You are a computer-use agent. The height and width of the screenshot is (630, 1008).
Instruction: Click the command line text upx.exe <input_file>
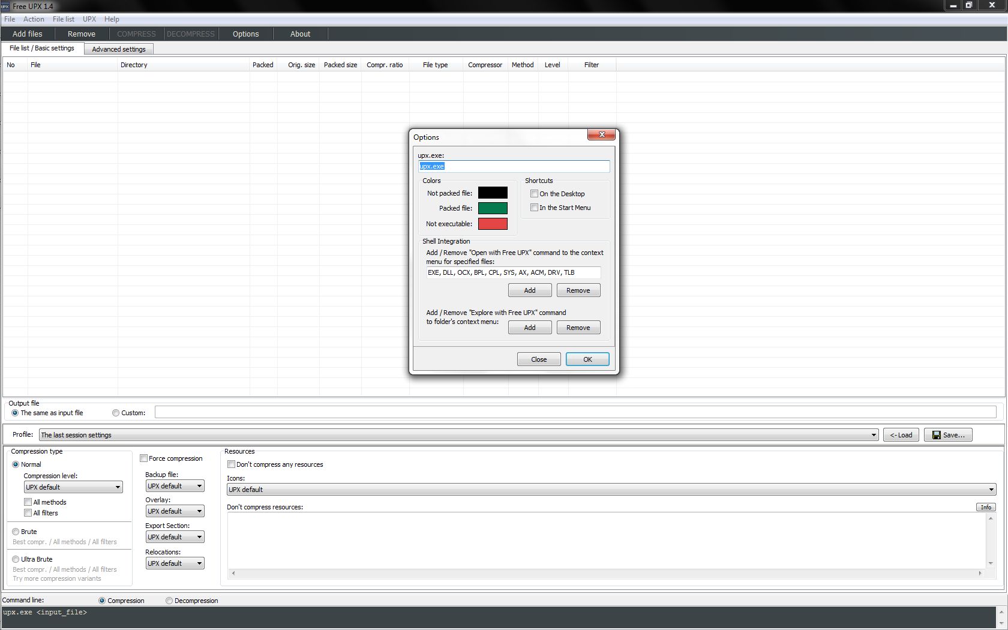click(45, 613)
